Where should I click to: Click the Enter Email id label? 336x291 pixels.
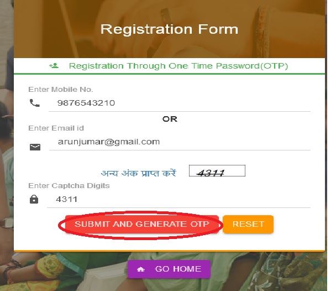click(56, 128)
